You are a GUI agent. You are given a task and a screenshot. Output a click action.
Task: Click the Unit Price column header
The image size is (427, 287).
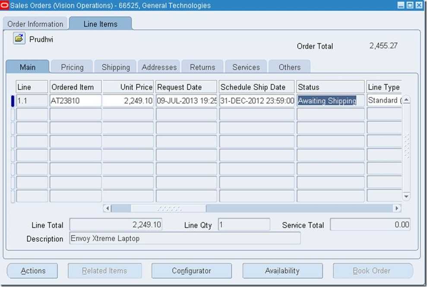coord(128,87)
